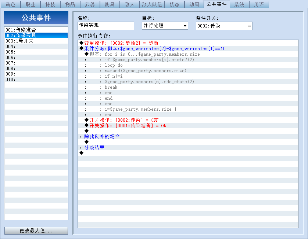The image size is (308, 239).
Task: Select the 开关操作 [0001:传染准备] = ON line
Action: pos(188,125)
